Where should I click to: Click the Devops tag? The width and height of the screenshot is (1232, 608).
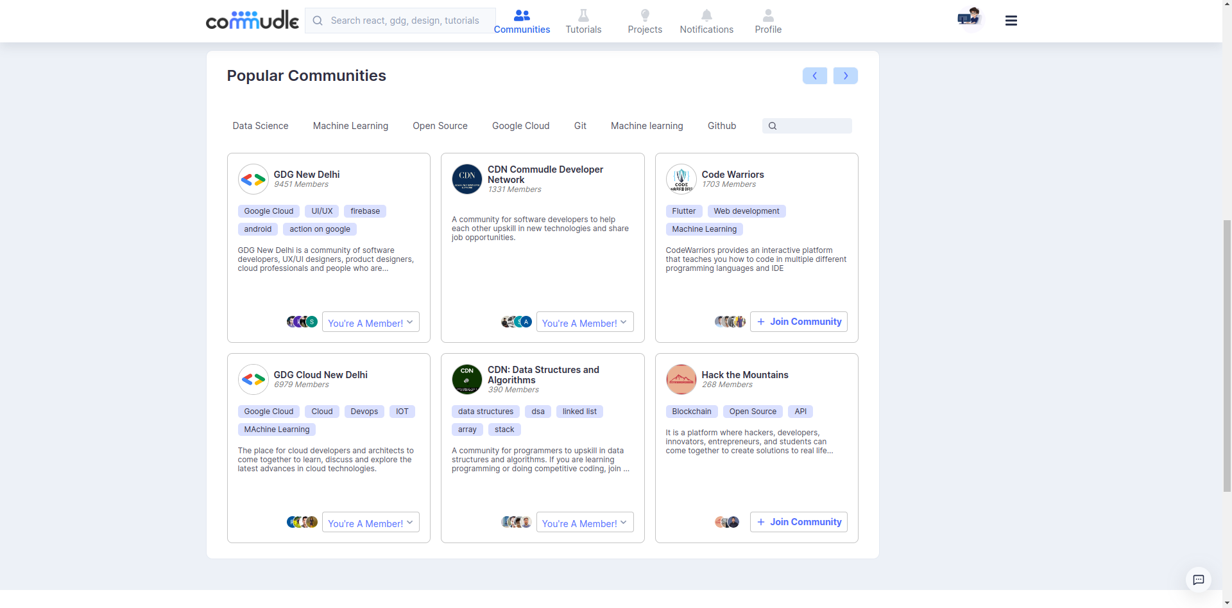tap(364, 412)
